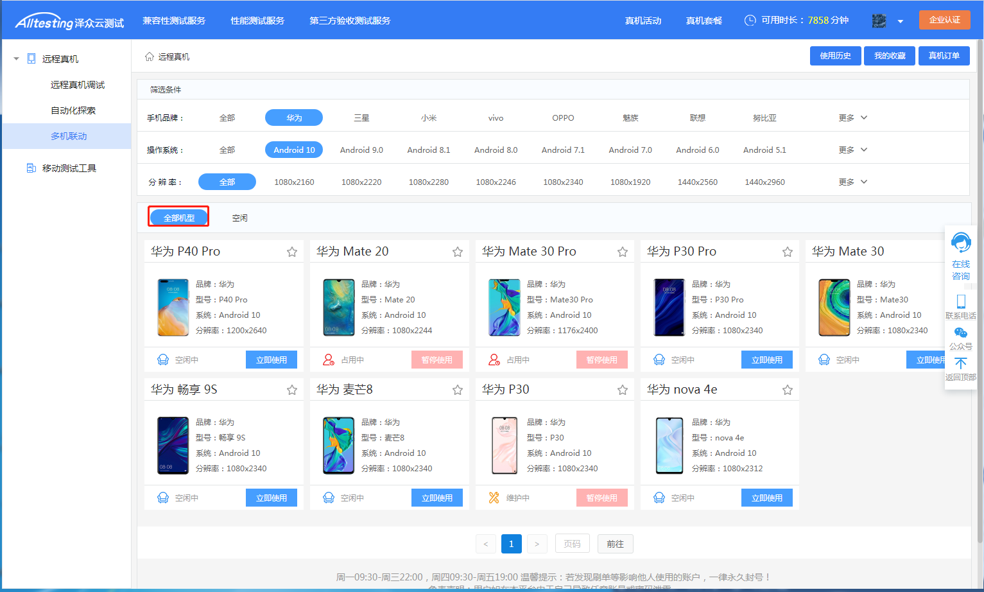Click the home icon in breadcrumb
Viewport: 984px width, 592px height.
click(x=150, y=57)
